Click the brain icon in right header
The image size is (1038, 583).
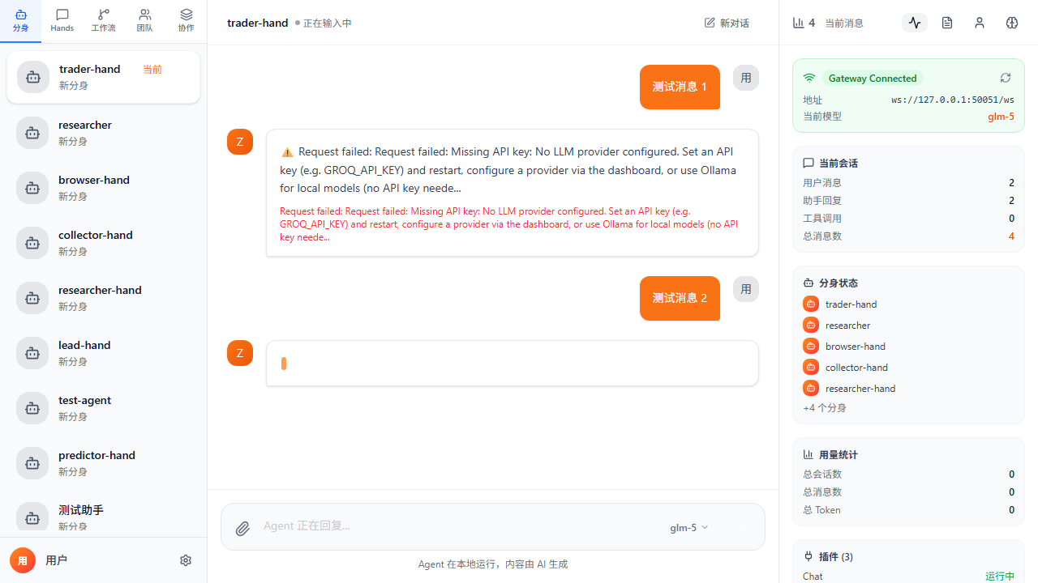[1012, 23]
